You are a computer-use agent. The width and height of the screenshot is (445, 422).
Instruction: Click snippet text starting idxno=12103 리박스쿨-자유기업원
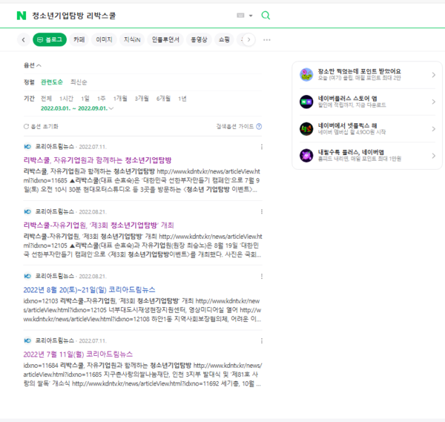pyautogui.click(x=142, y=310)
